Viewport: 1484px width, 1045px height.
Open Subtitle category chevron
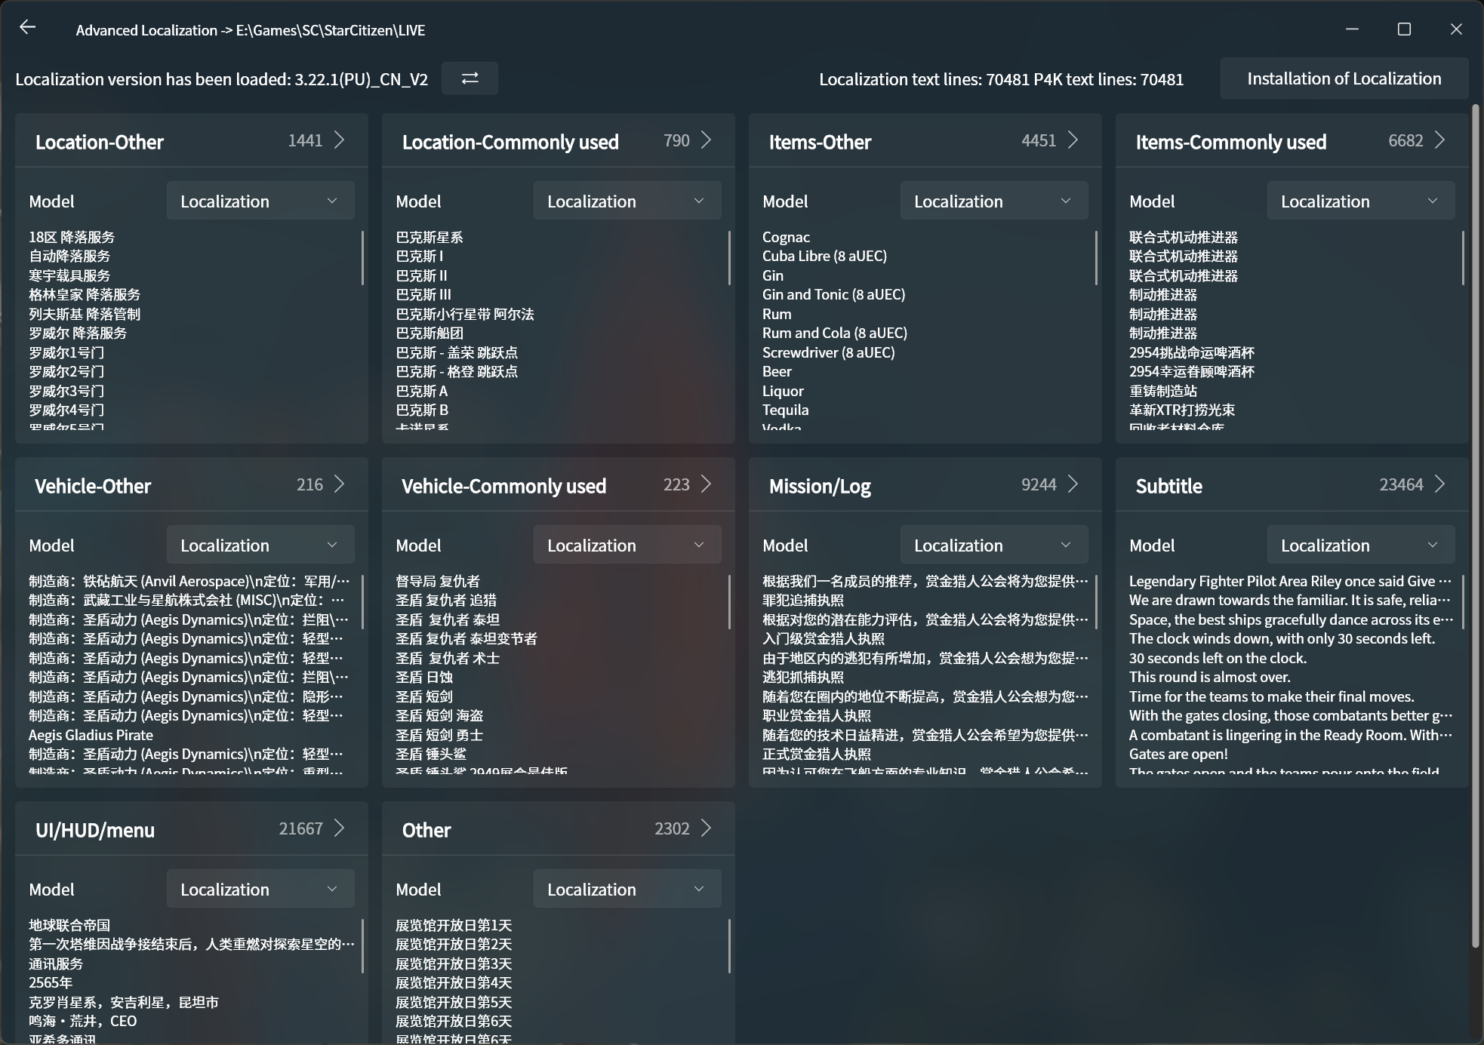pyautogui.click(x=1440, y=484)
